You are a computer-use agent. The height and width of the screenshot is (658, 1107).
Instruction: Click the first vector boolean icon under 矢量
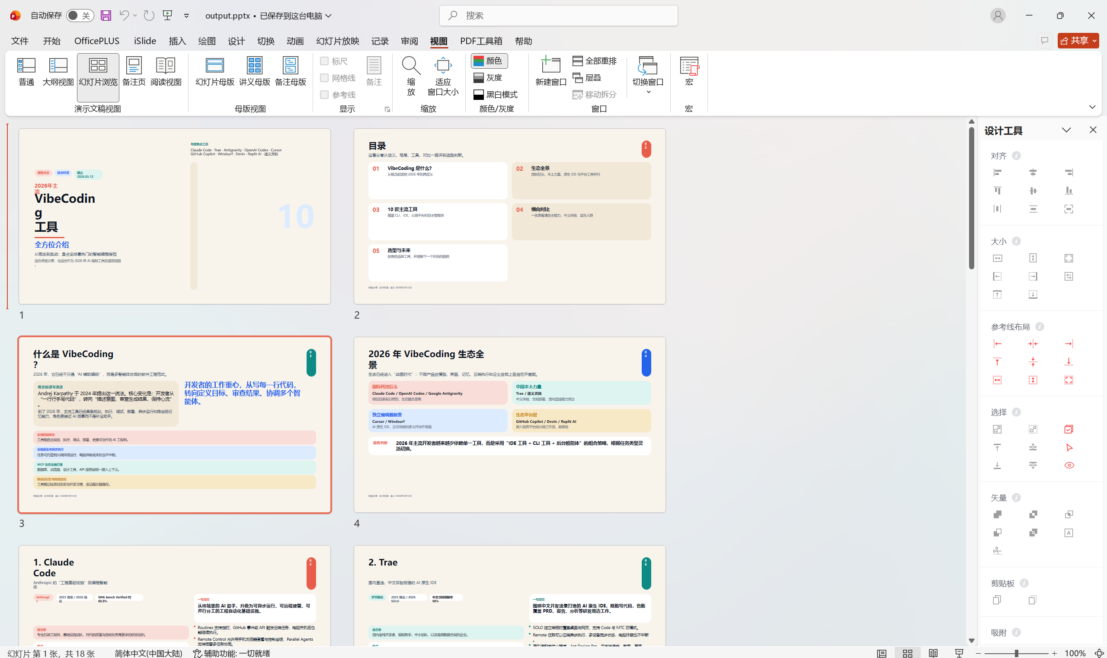998,514
